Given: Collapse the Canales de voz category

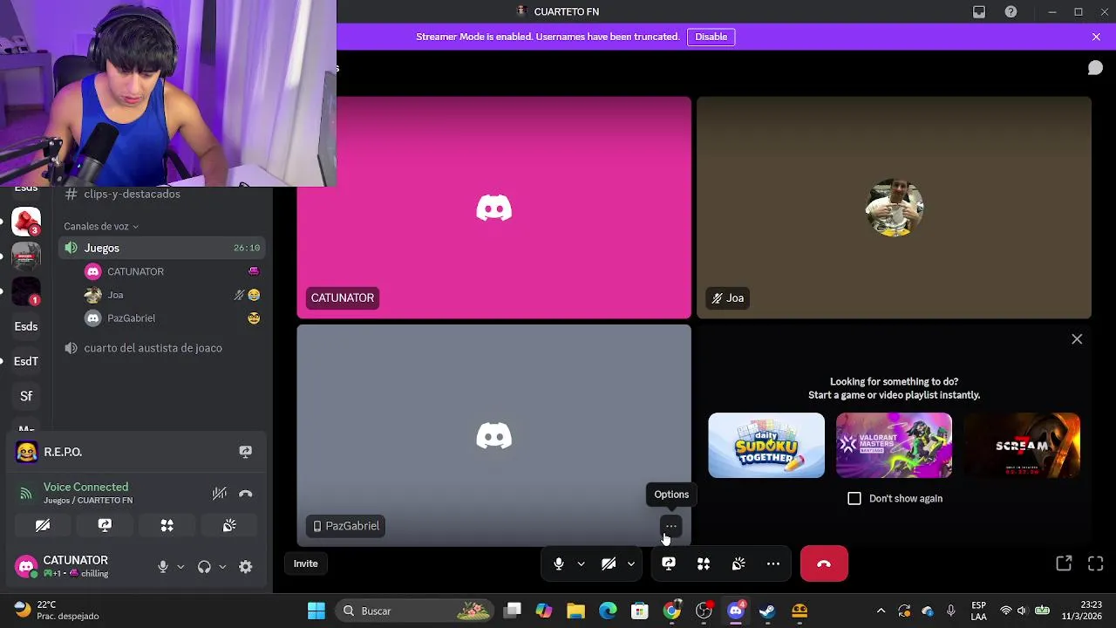Looking at the screenshot, I should click(101, 226).
